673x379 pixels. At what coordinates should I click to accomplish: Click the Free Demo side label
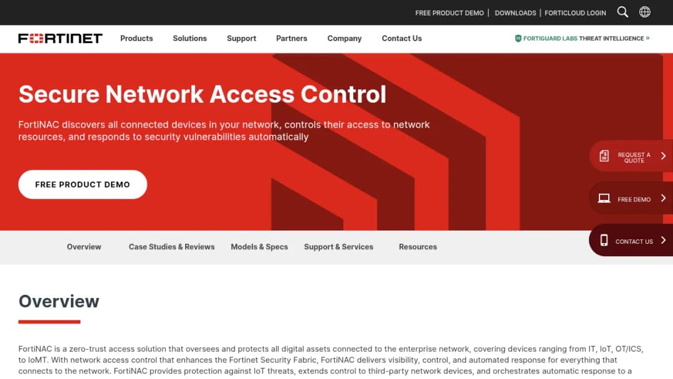pyautogui.click(x=634, y=199)
